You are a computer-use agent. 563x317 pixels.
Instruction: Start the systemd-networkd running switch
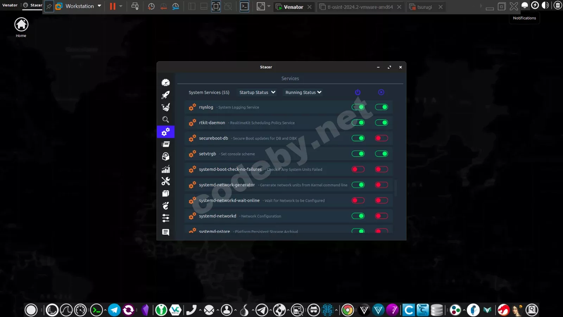click(x=381, y=216)
